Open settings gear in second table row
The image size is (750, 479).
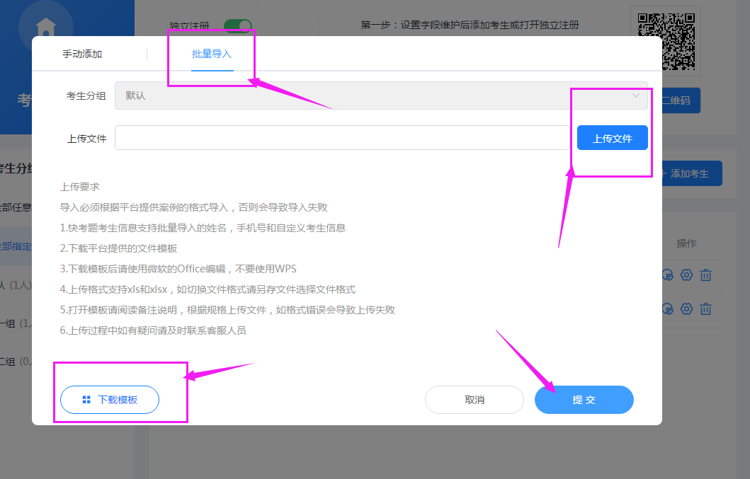coord(686,308)
